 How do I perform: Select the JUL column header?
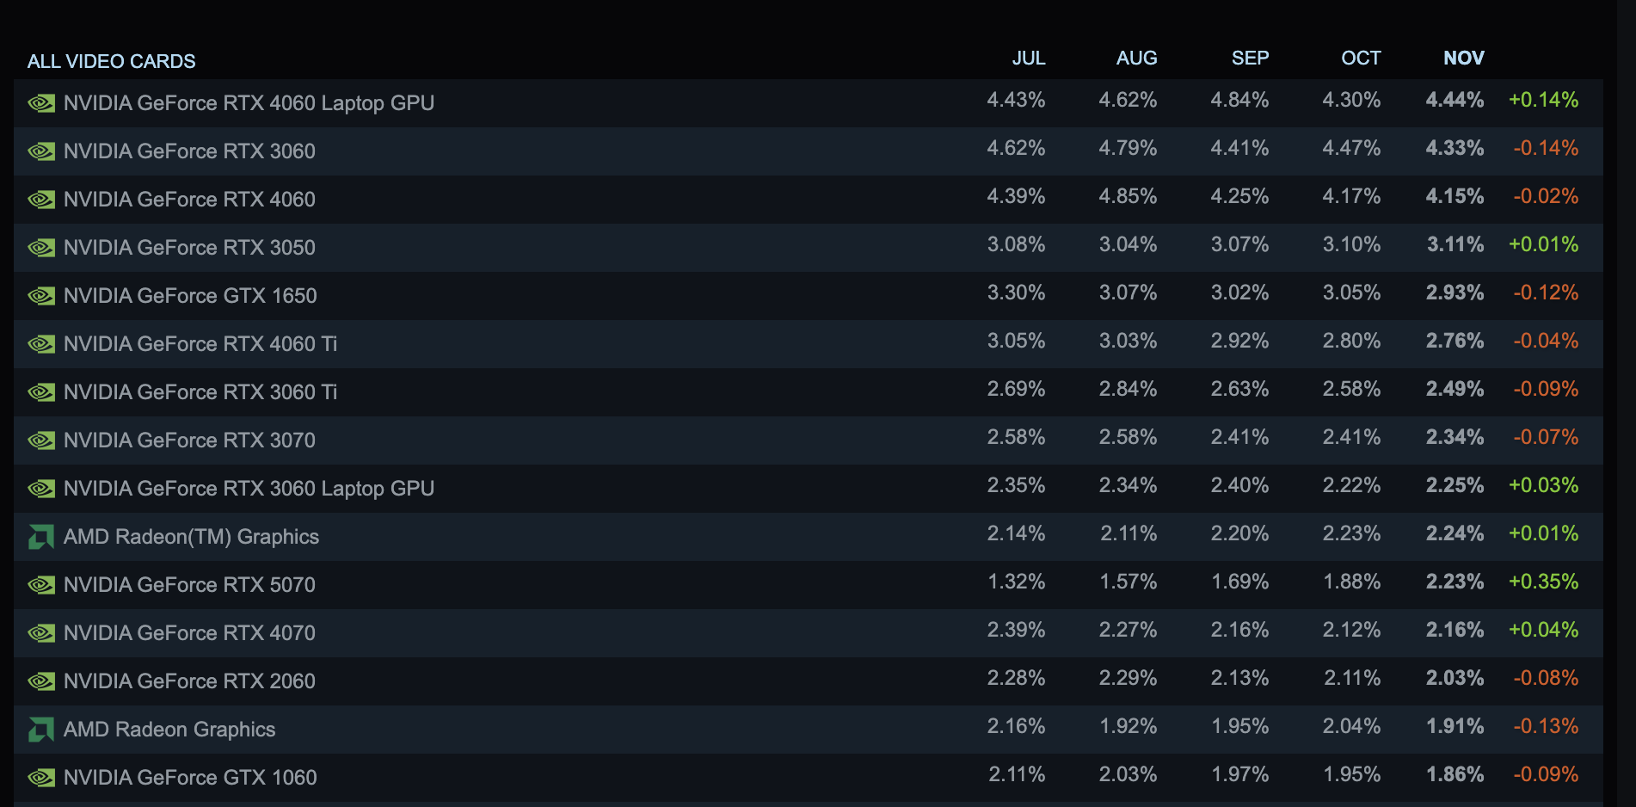pyautogui.click(x=1028, y=58)
